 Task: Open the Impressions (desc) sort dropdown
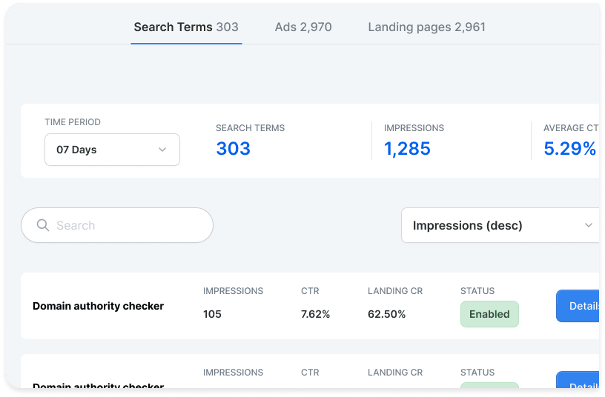(x=500, y=225)
